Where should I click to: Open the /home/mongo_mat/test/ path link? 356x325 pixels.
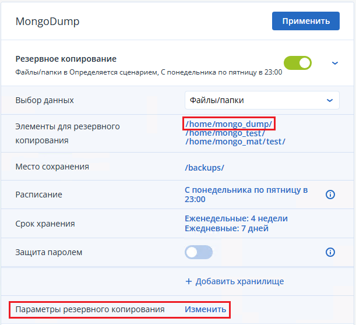point(235,142)
